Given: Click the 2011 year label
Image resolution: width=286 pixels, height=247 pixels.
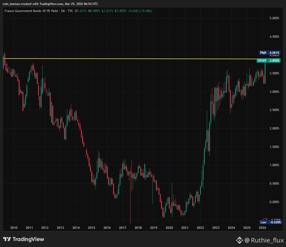Looking at the screenshot, I should 29,228.
